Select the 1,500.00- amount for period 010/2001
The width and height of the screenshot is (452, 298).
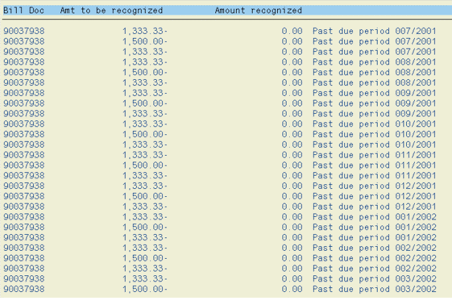pyautogui.click(x=145, y=134)
